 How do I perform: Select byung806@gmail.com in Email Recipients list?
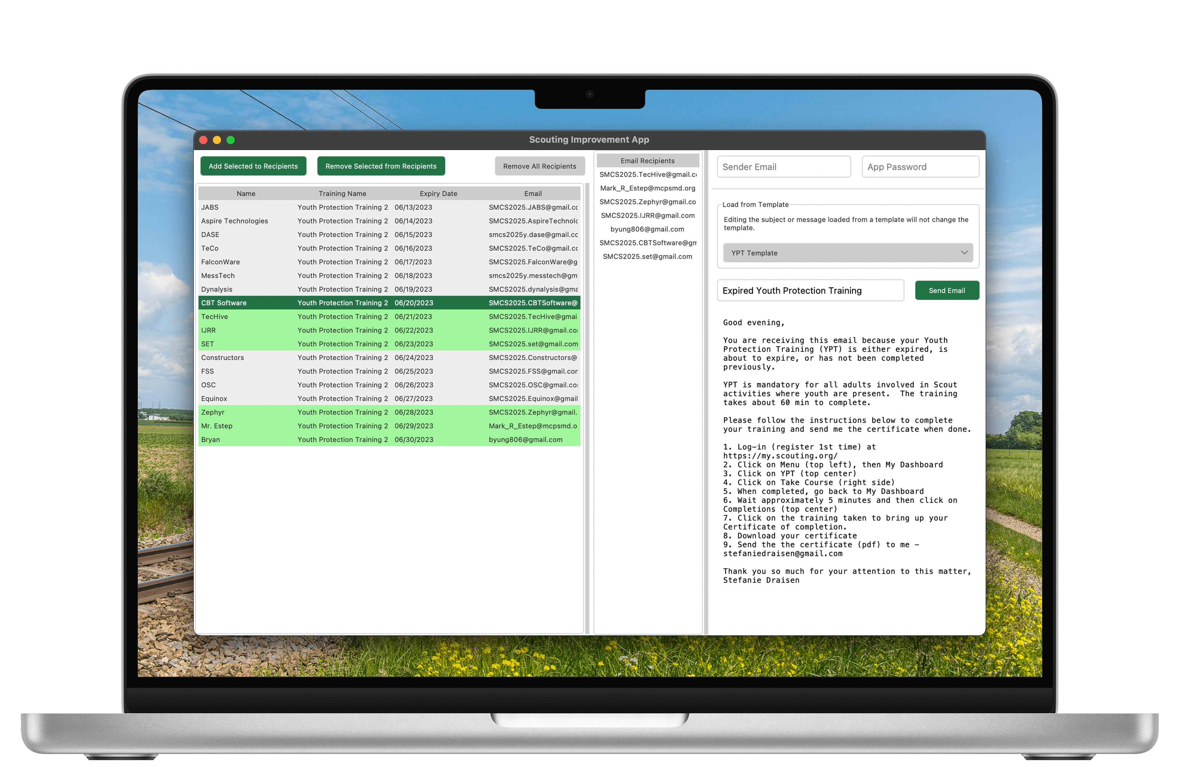pos(647,229)
